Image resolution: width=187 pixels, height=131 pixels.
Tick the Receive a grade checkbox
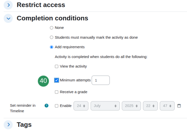(57, 92)
